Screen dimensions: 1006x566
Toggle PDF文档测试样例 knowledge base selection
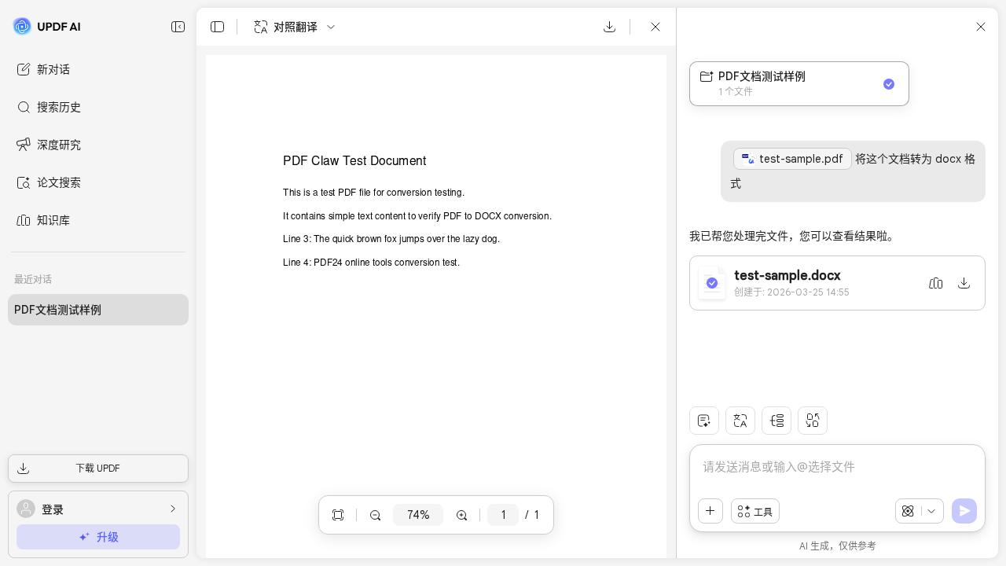click(888, 84)
